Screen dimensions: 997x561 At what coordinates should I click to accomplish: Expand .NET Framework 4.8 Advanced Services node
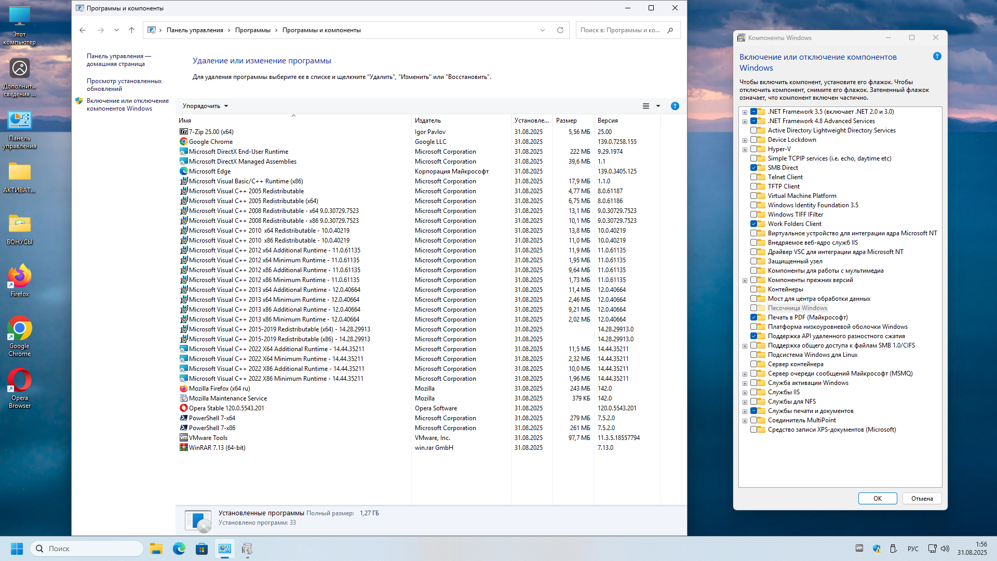pos(745,122)
